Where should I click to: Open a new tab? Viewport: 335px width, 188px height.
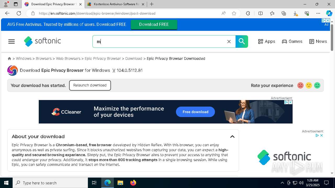pos(152,4)
